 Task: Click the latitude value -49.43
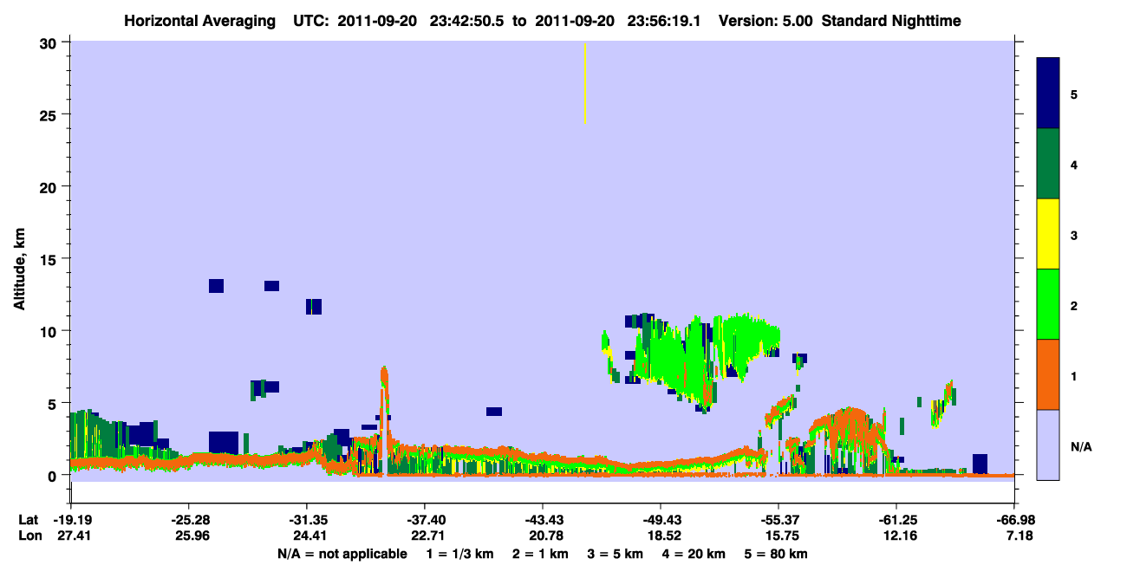[x=661, y=520]
